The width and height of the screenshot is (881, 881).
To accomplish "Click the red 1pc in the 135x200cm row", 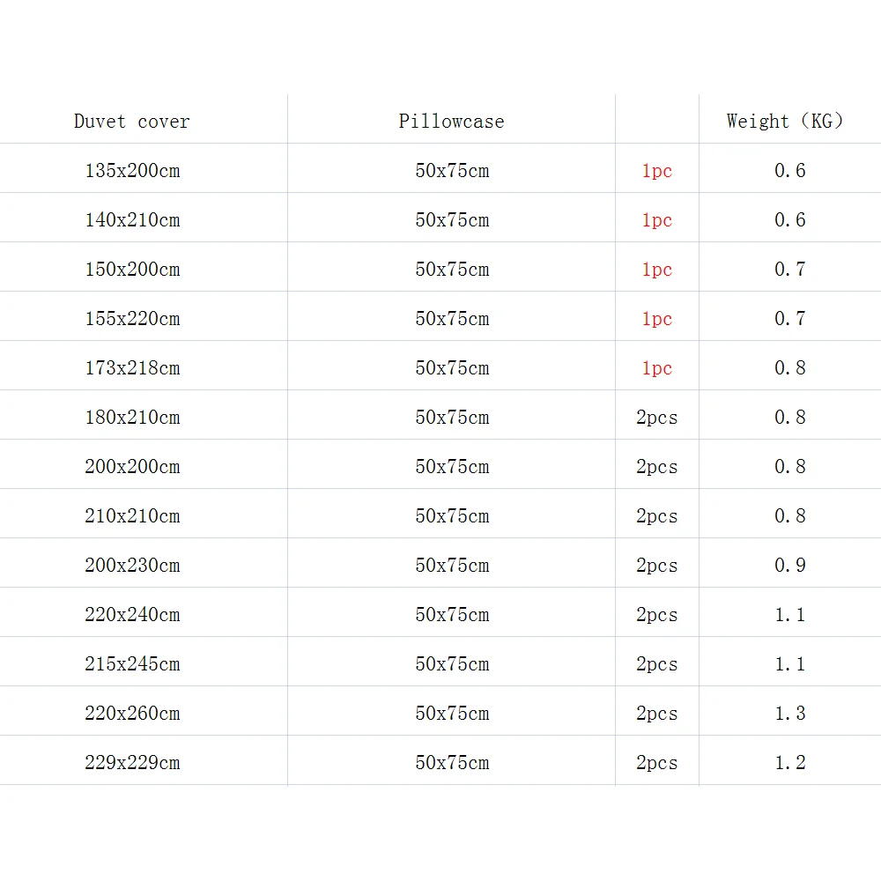I will [x=656, y=171].
